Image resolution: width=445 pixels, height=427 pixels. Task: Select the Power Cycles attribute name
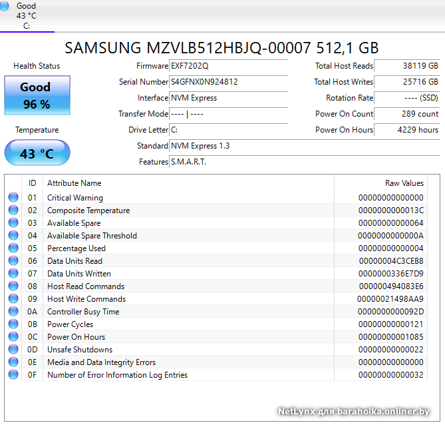70,324
